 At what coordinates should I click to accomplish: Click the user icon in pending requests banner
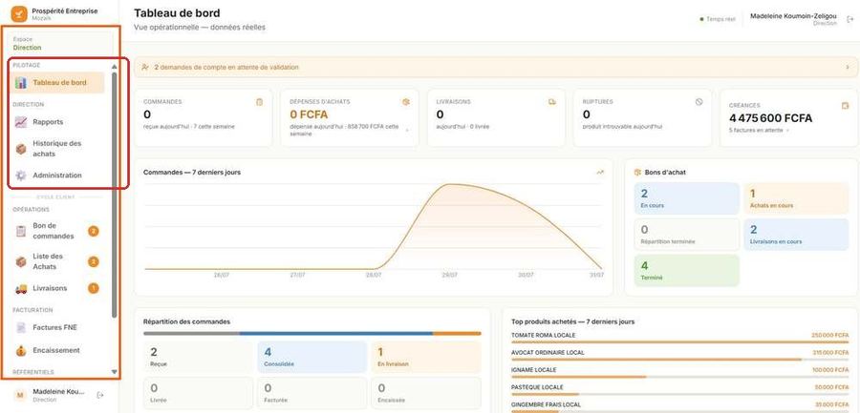click(x=145, y=68)
